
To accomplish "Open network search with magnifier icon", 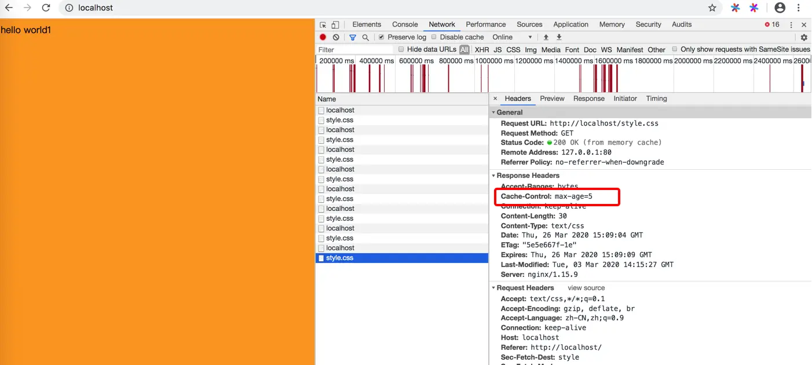I will (365, 37).
